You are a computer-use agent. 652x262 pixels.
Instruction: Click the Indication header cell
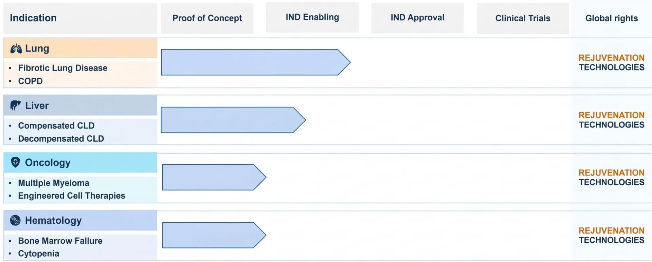[x=33, y=18]
